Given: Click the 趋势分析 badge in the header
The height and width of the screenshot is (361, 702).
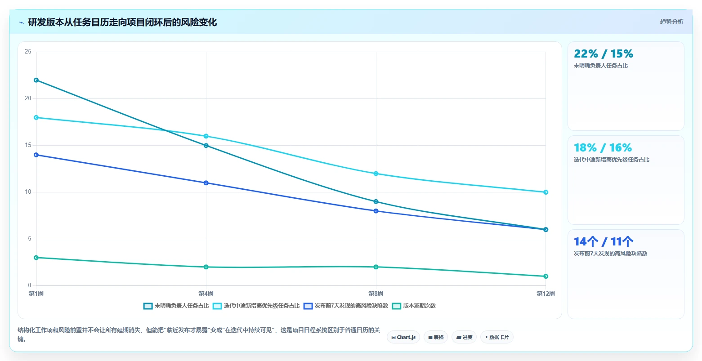Looking at the screenshot, I should coord(671,22).
